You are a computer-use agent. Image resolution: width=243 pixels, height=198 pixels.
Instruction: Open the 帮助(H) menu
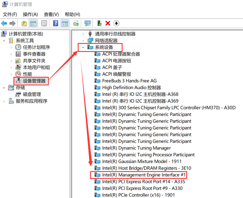coord(72,14)
